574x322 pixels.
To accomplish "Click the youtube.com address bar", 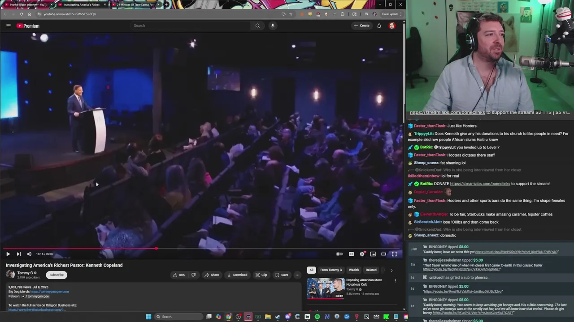I will (157, 14).
